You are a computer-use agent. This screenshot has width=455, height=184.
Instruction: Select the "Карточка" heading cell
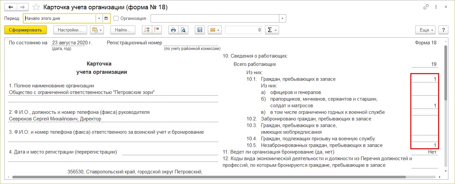click(99, 64)
